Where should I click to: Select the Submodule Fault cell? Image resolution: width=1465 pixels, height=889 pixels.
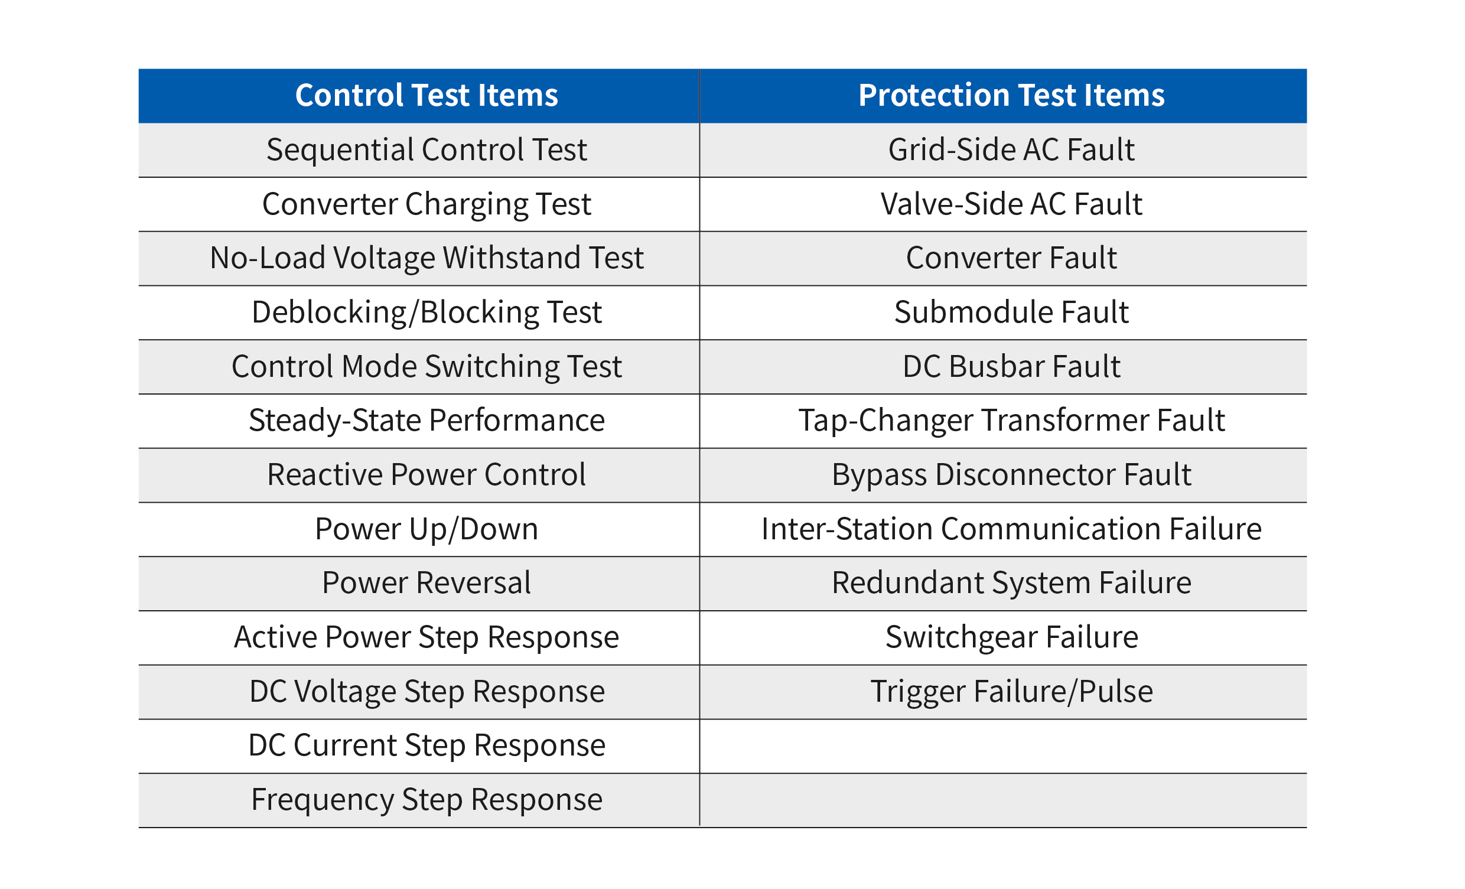(x=1011, y=312)
